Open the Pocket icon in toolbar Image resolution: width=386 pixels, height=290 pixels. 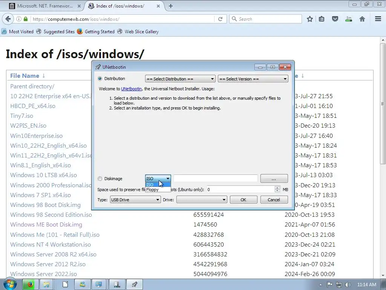[335, 19]
